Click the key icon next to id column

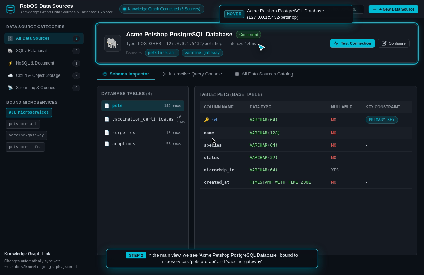coord(206,120)
